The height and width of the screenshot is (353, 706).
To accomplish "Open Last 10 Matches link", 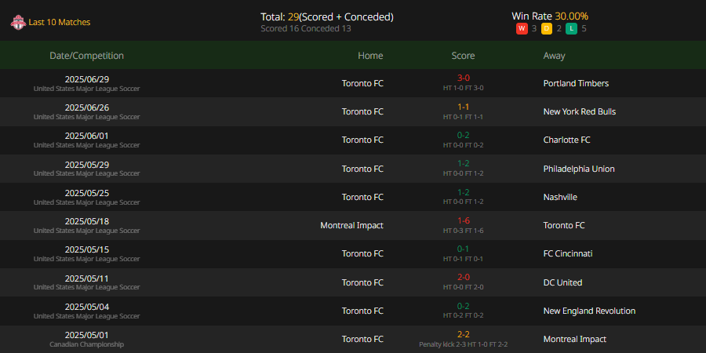I will (60, 23).
